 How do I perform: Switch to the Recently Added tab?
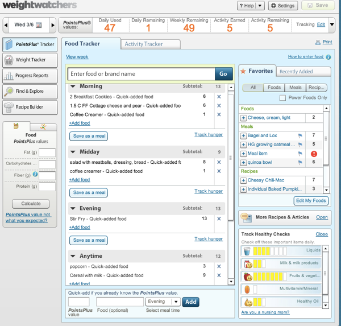(303, 72)
